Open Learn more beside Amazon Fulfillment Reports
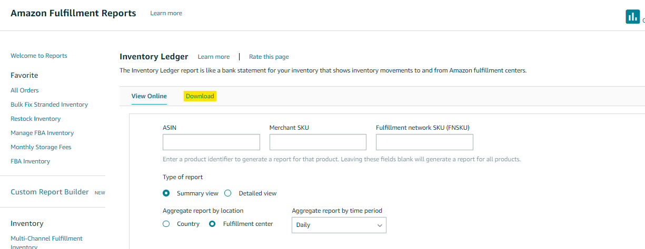The width and height of the screenshot is (645, 249). pyautogui.click(x=166, y=13)
